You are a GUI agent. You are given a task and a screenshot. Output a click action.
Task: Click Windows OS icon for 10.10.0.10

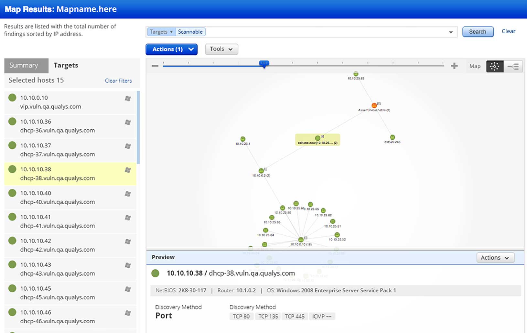tap(128, 99)
